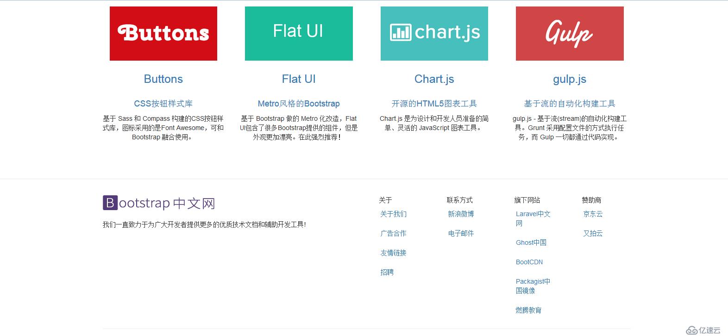The width and height of the screenshot is (728, 336).
Task: Open the 电子邮件 contact link
Action: (x=461, y=233)
